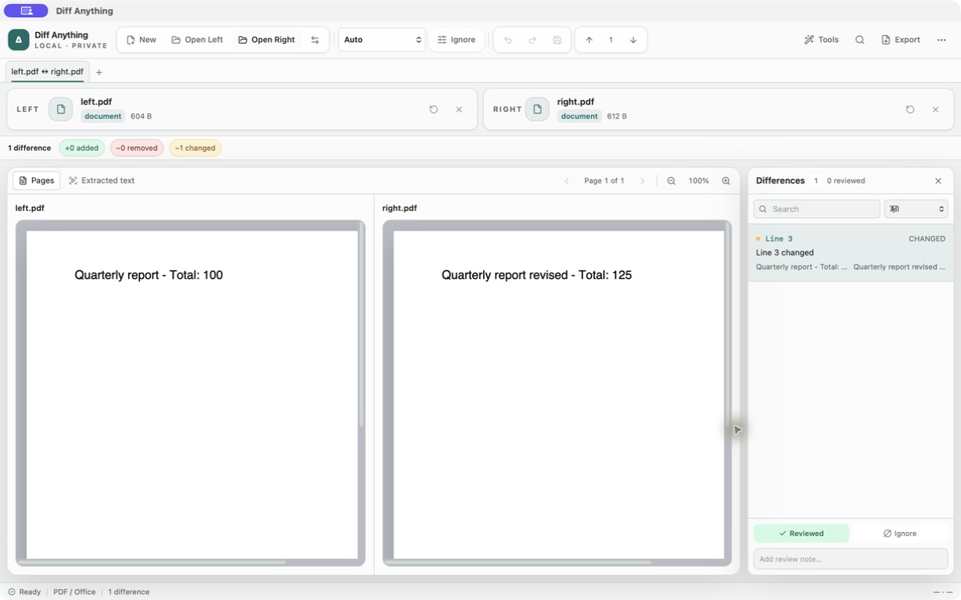Reload the right.pdf file

[x=910, y=109]
